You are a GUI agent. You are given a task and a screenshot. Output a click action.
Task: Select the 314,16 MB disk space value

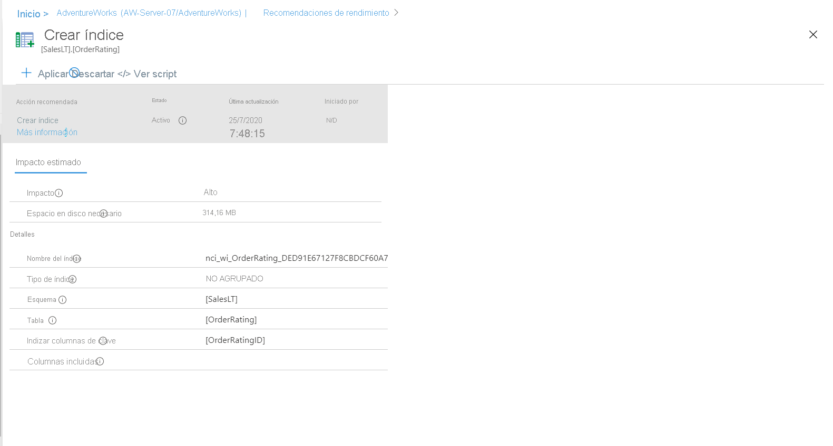pyautogui.click(x=219, y=212)
